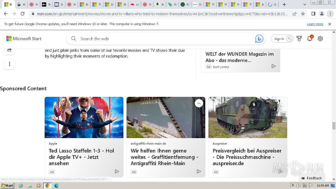Expand the tab search dropdown
The width and height of the screenshot is (336, 189).
pos(304,4)
